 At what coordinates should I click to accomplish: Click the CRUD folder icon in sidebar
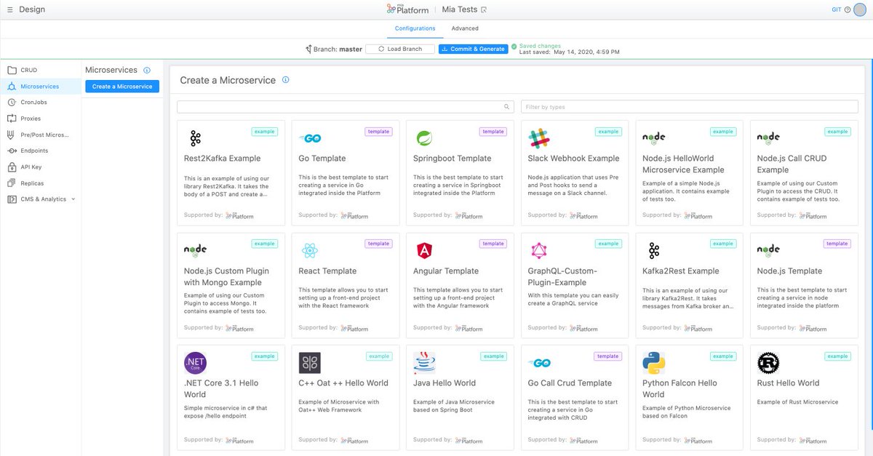pyautogui.click(x=12, y=71)
